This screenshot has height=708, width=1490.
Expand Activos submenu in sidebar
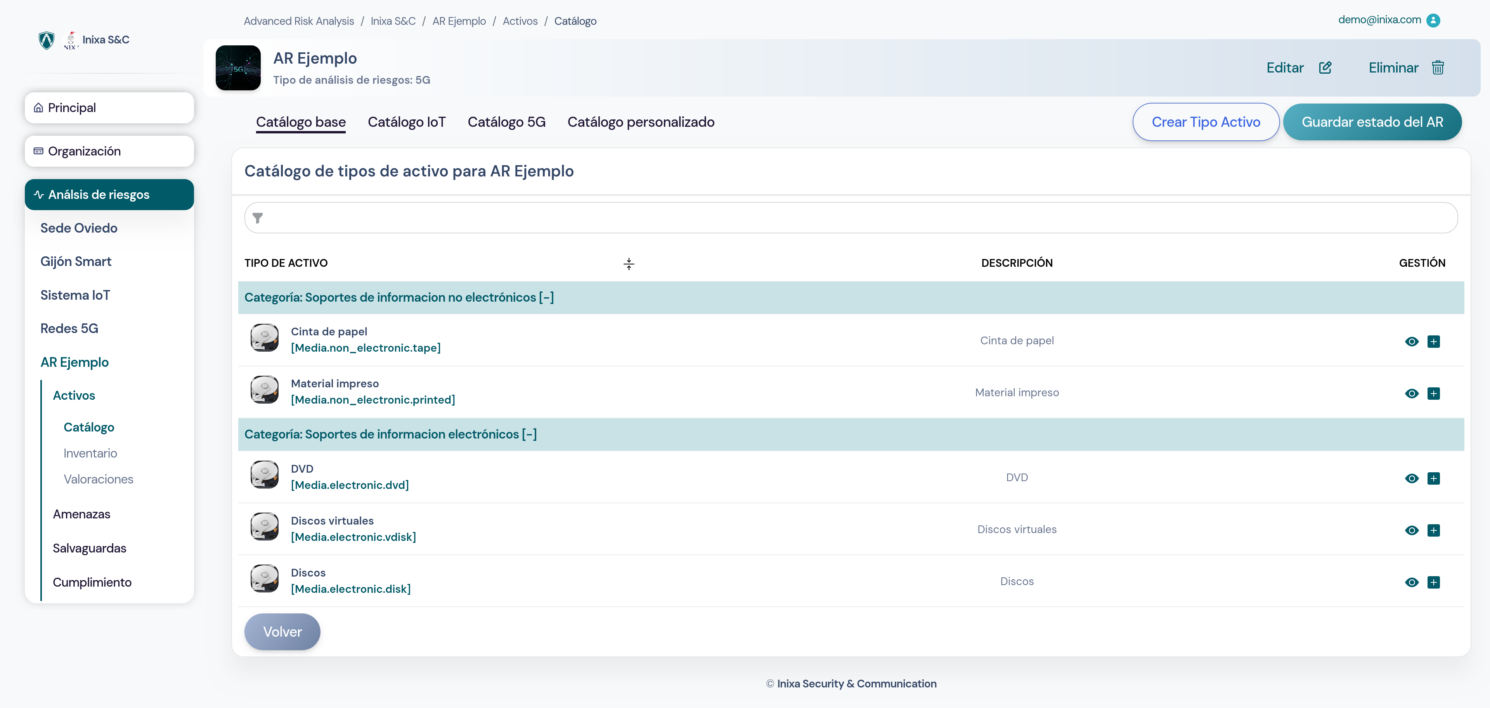click(x=74, y=395)
